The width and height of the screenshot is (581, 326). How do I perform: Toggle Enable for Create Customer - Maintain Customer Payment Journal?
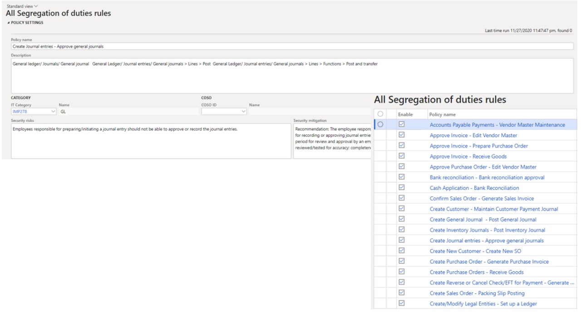(x=401, y=209)
